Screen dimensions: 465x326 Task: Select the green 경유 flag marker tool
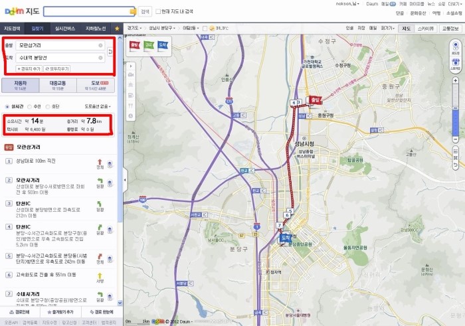pos(149,45)
